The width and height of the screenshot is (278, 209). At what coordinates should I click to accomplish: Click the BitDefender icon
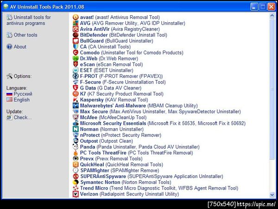76,35
